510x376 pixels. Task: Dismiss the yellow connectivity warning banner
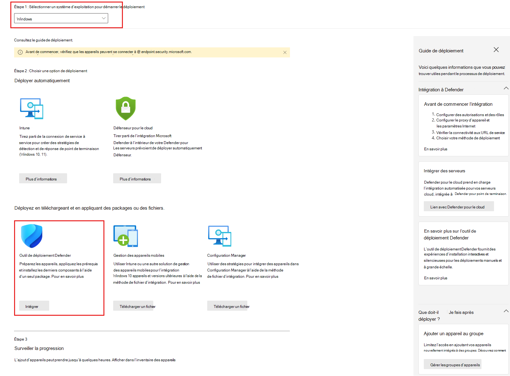pos(285,52)
